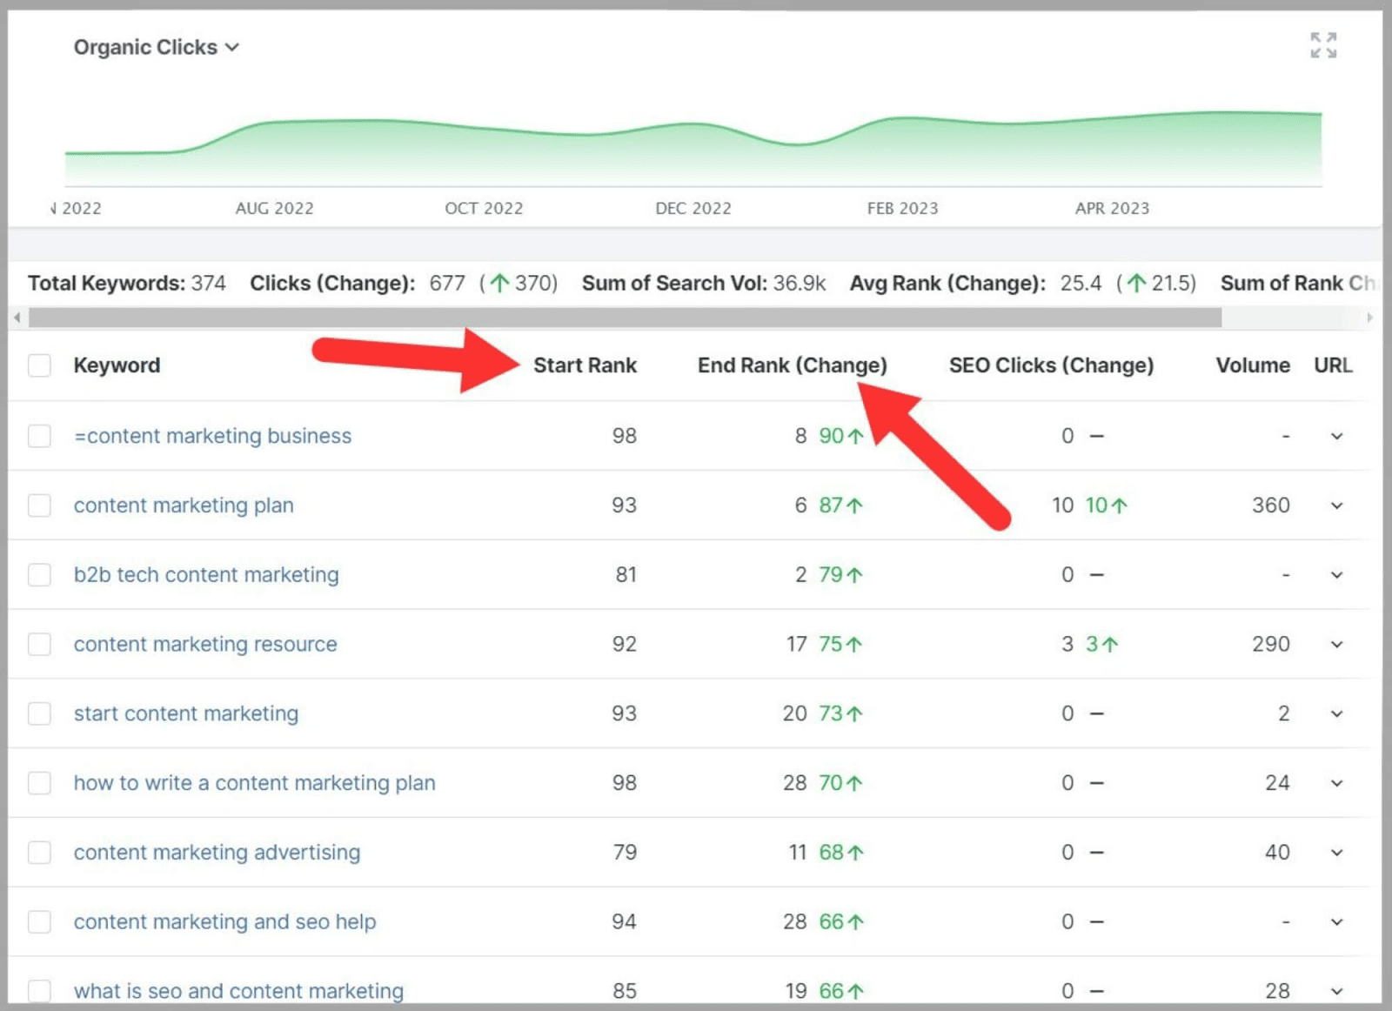Expand the chart to fullscreen view
The width and height of the screenshot is (1392, 1011).
[x=1323, y=46]
